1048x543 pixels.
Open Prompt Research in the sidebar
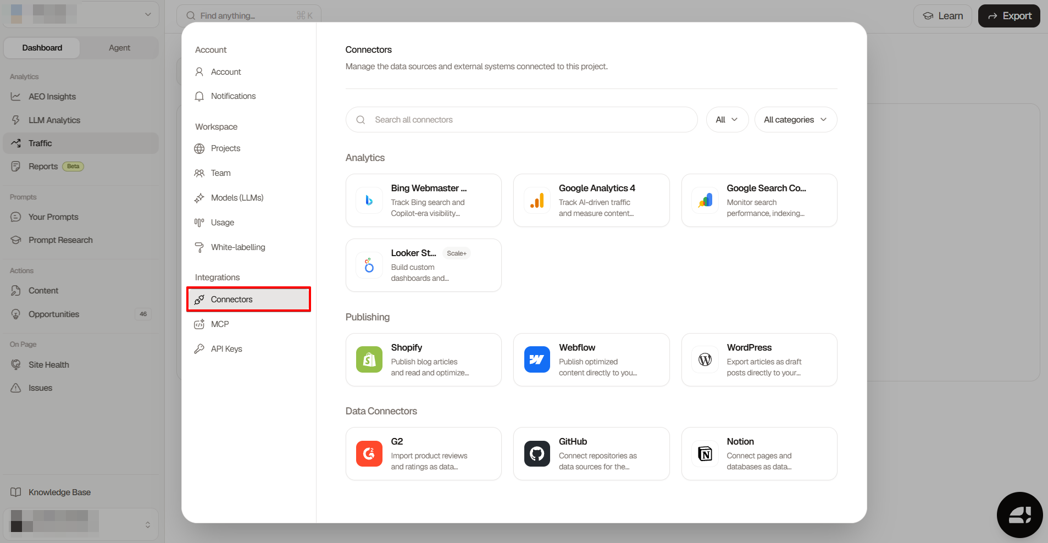81,240
